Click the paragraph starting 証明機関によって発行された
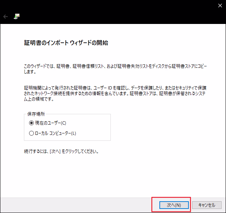The width and height of the screenshot is (226, 213). 115,94
